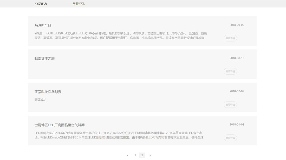Open the 正强科技乒乓球赛 article

(48, 92)
